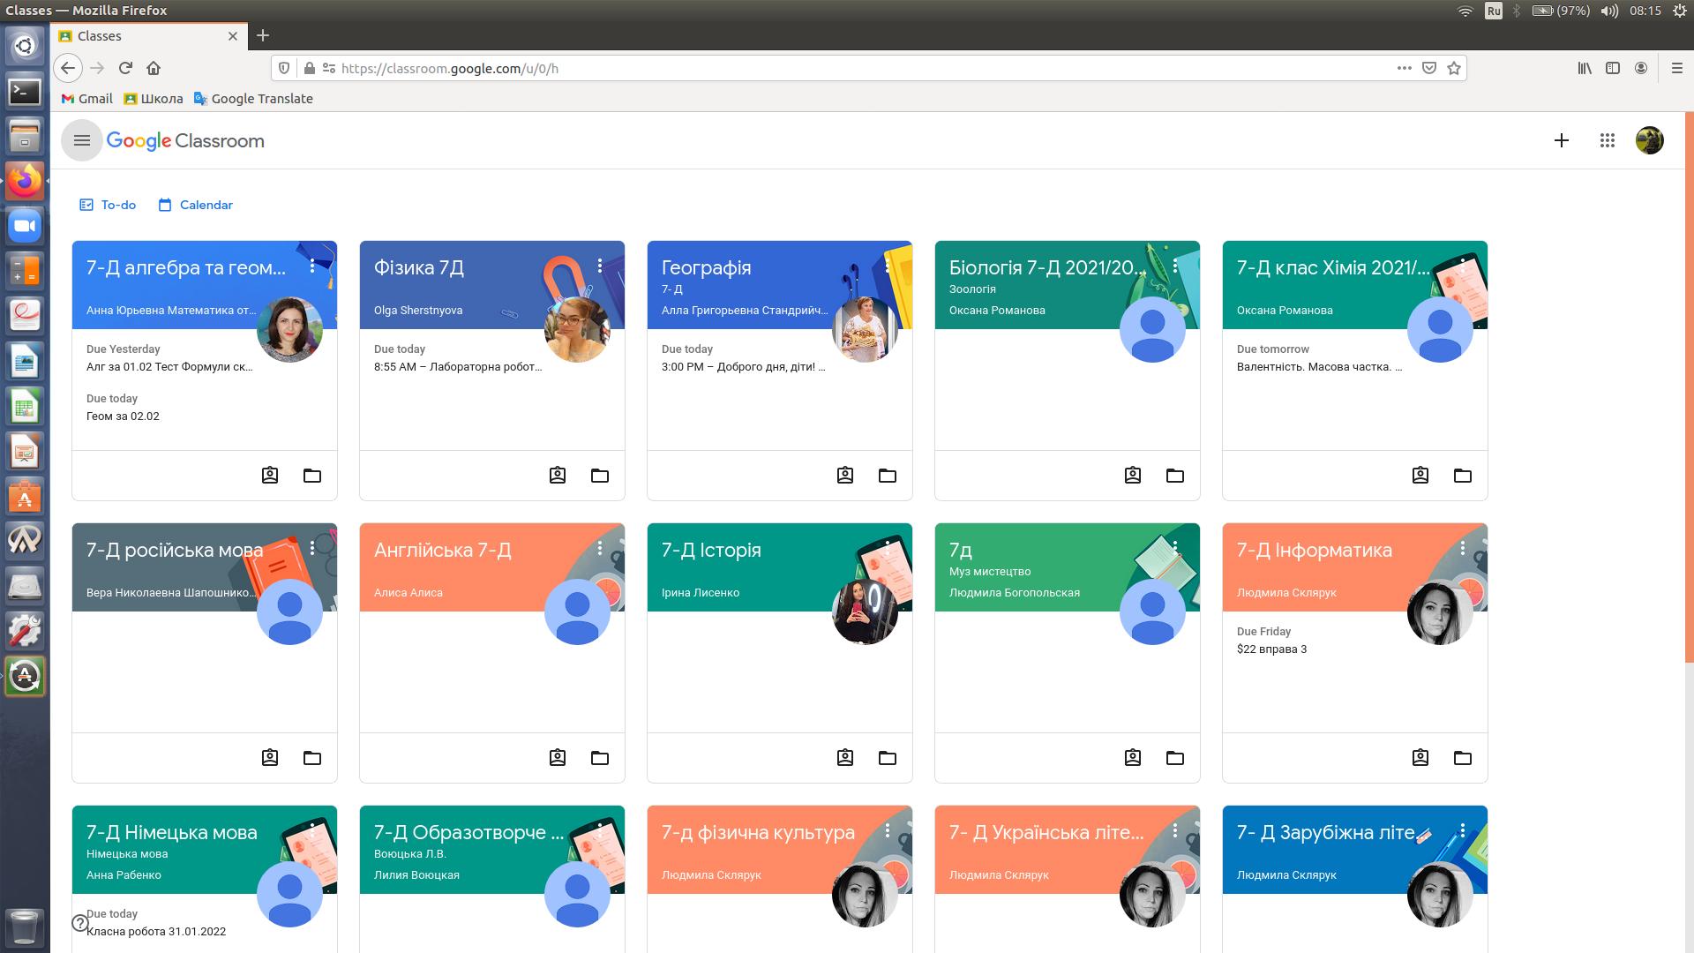Viewport: 1694px width, 953px height.
Task: Open folder icon for Фізика 7Д class
Action: 600,476
